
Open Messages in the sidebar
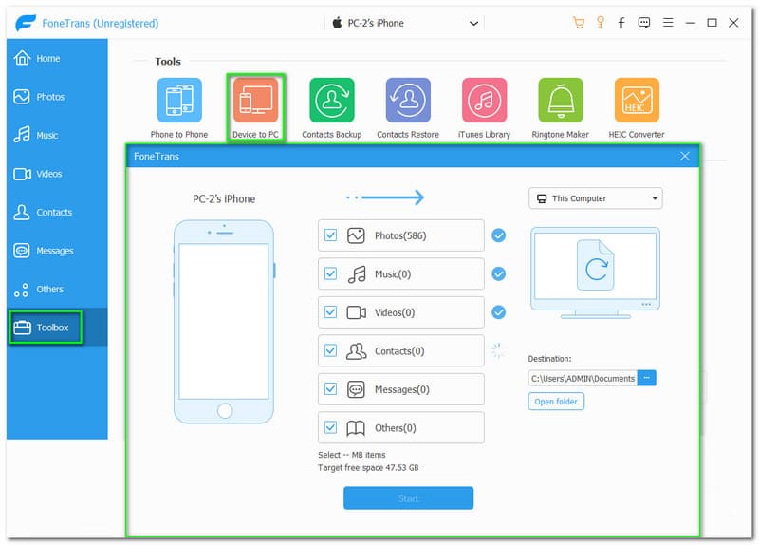[57, 251]
